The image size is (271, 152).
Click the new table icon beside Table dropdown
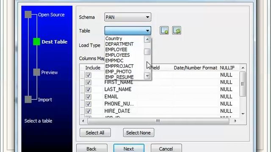pyautogui.click(x=164, y=31)
